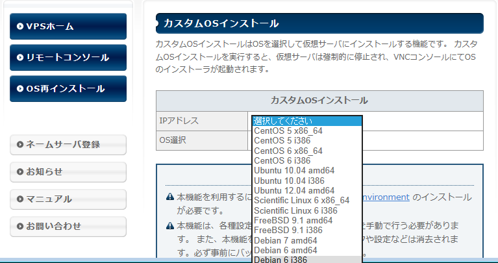498x263 pixels.
Task: Go to ネームサーバ登録 page
Action: click(68, 145)
